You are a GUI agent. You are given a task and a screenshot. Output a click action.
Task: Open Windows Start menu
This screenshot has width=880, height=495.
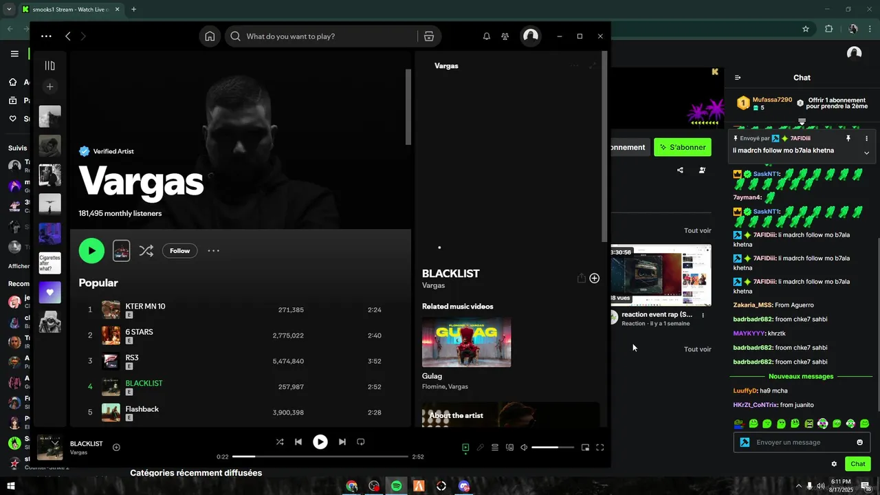11,486
